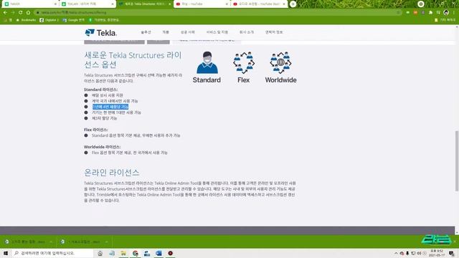Open the red recorder app in taskbar
The image size is (459, 258).
click(x=171, y=253)
